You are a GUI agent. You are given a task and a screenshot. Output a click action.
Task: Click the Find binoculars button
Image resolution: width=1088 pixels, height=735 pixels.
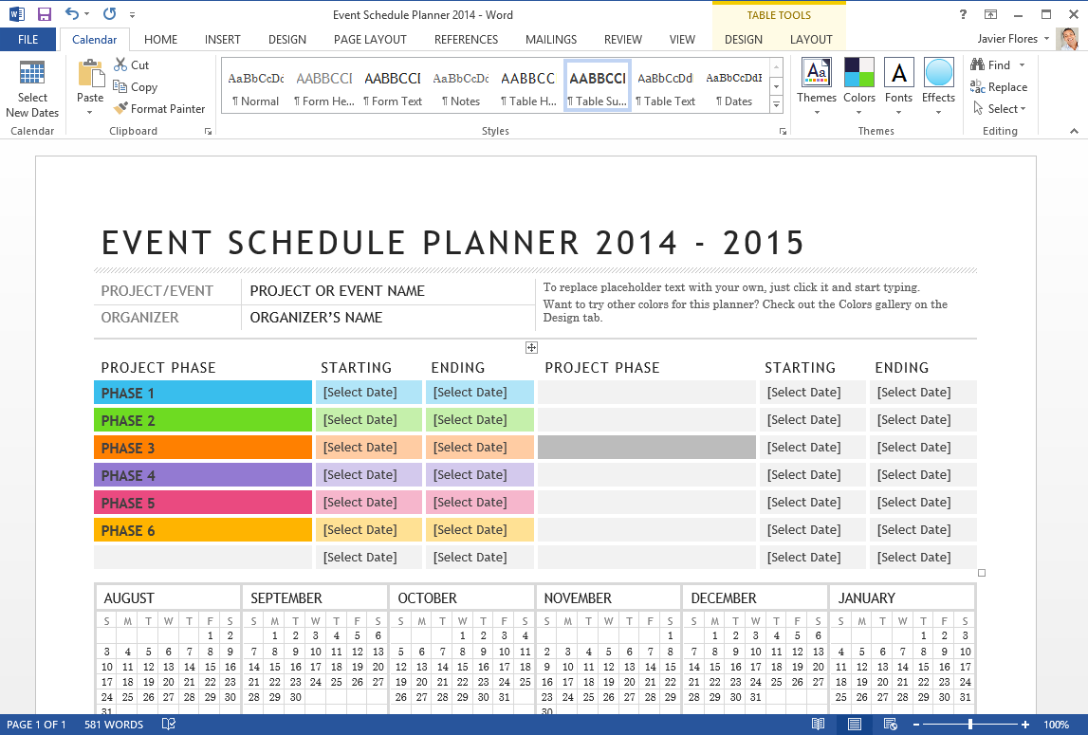coord(990,64)
